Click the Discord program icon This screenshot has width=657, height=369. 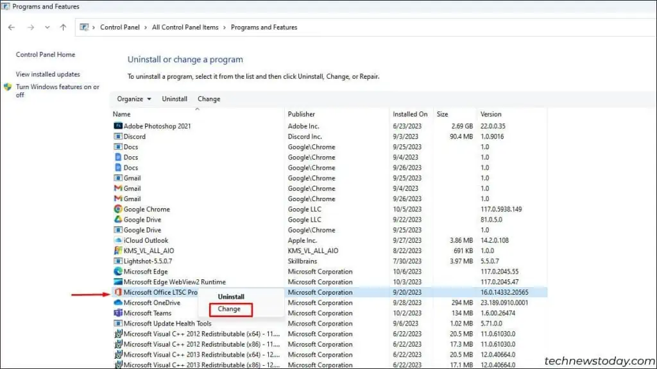tap(118, 136)
